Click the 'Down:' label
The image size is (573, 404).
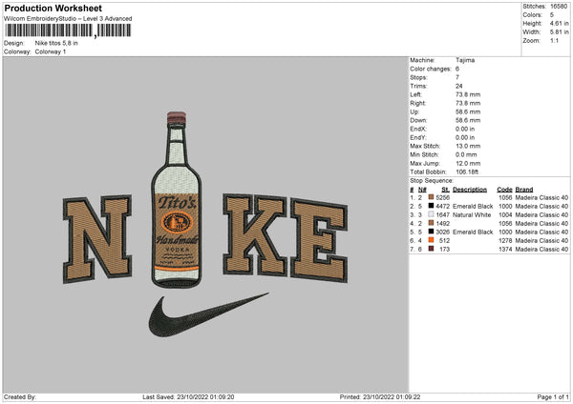419,120
